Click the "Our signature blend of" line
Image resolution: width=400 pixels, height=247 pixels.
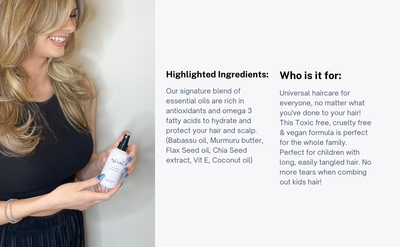pos(203,91)
